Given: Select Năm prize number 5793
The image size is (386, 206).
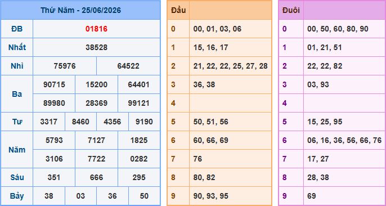Looking at the screenshot, I should (54, 140).
